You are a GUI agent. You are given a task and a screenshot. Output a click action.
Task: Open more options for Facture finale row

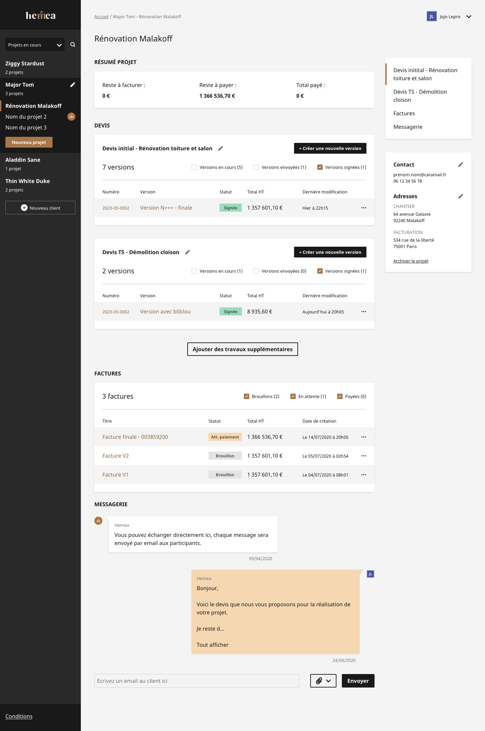(x=364, y=437)
